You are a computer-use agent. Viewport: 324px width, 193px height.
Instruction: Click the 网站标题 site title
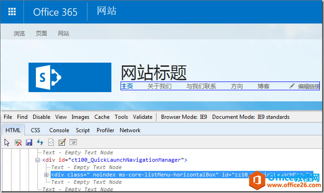pos(154,73)
